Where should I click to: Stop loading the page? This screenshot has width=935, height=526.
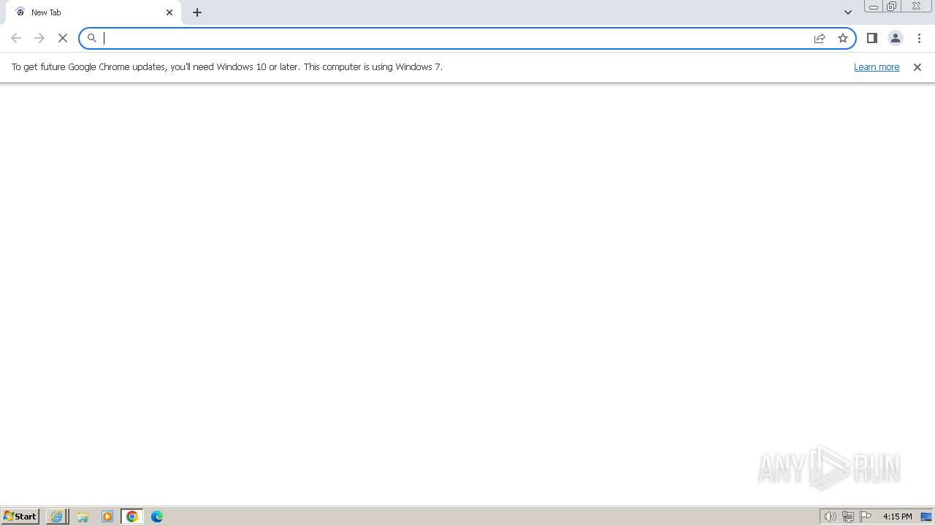pos(63,38)
